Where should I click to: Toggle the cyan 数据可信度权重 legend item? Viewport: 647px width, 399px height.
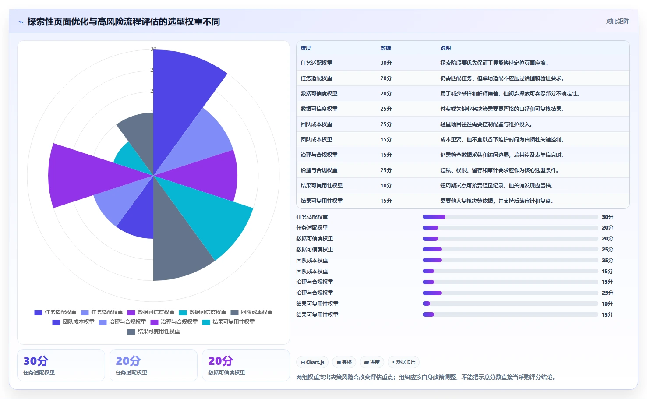click(x=202, y=312)
